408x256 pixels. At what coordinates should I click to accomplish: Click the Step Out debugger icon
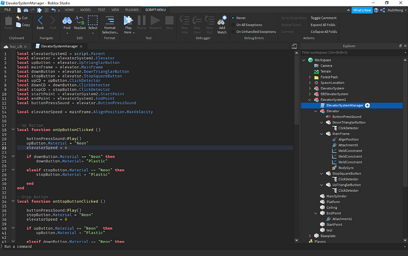[x=209, y=20]
